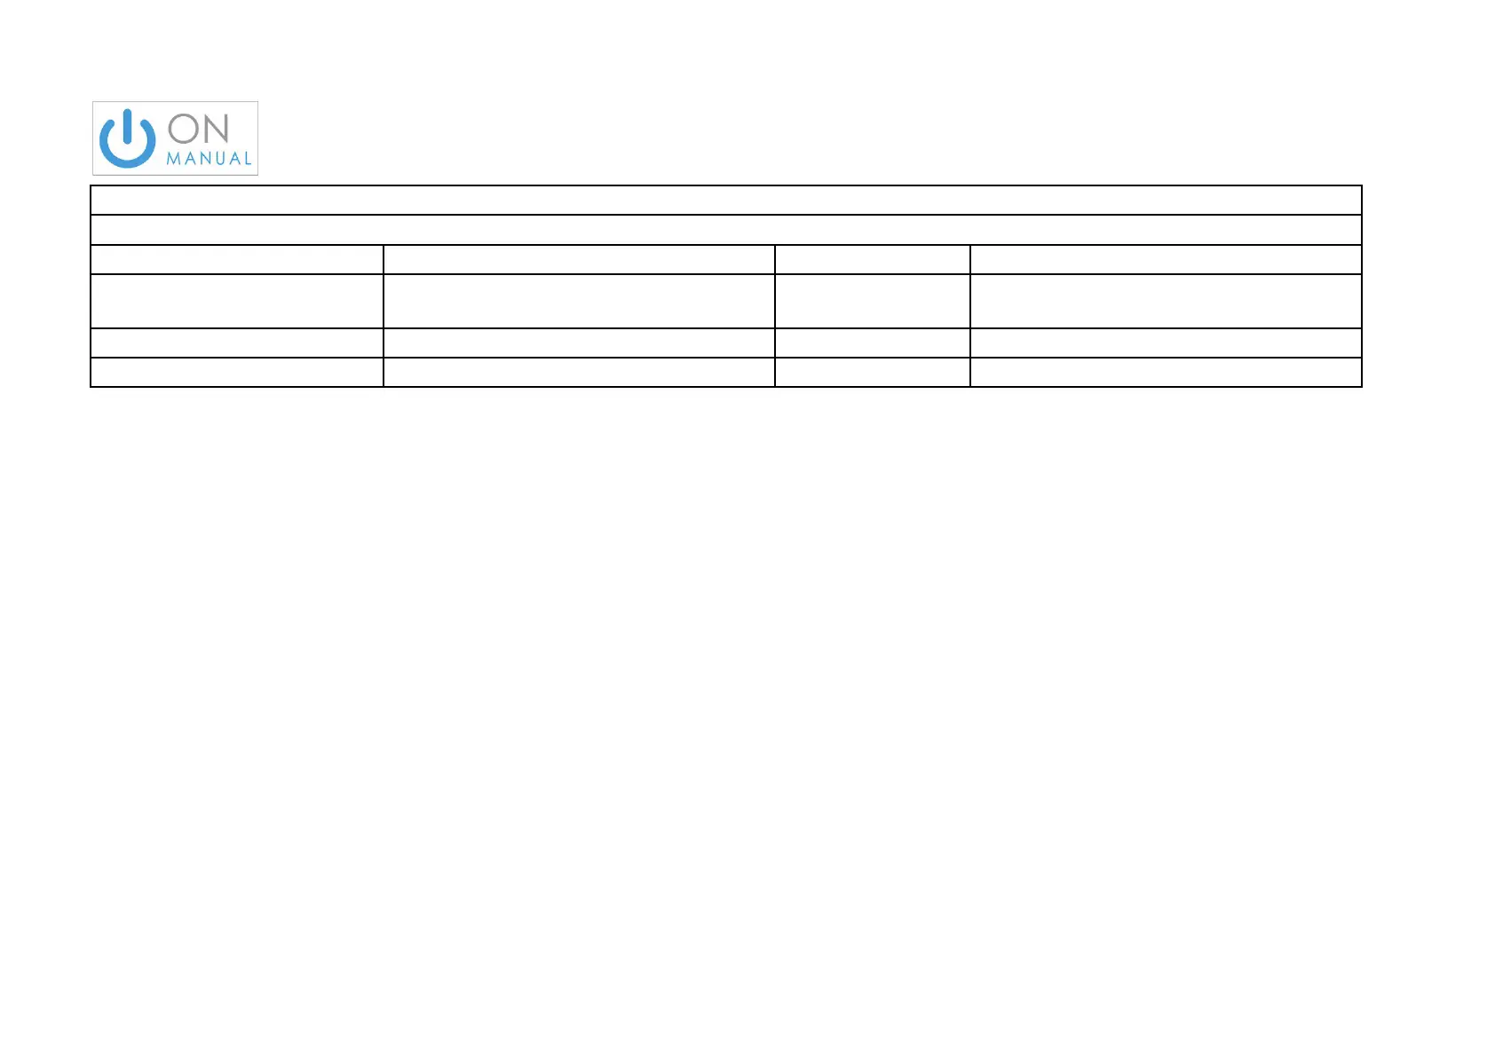Click the gray ON text in the logo
The image size is (1495, 1056).
(199, 129)
